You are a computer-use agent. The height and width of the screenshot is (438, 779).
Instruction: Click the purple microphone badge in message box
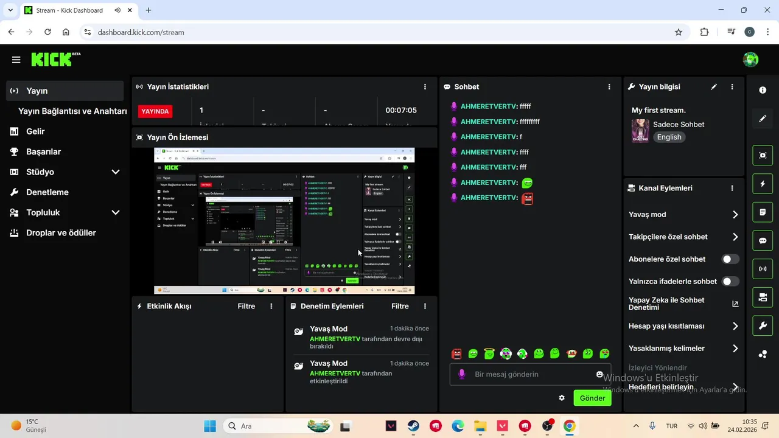pyautogui.click(x=462, y=374)
